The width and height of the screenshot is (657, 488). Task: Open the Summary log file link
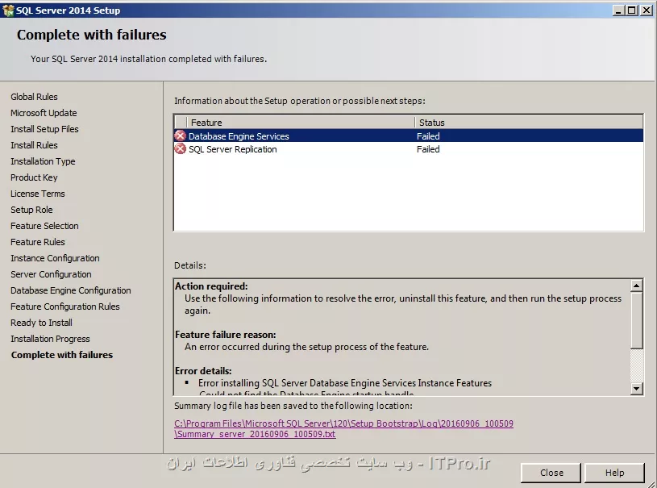click(343, 428)
